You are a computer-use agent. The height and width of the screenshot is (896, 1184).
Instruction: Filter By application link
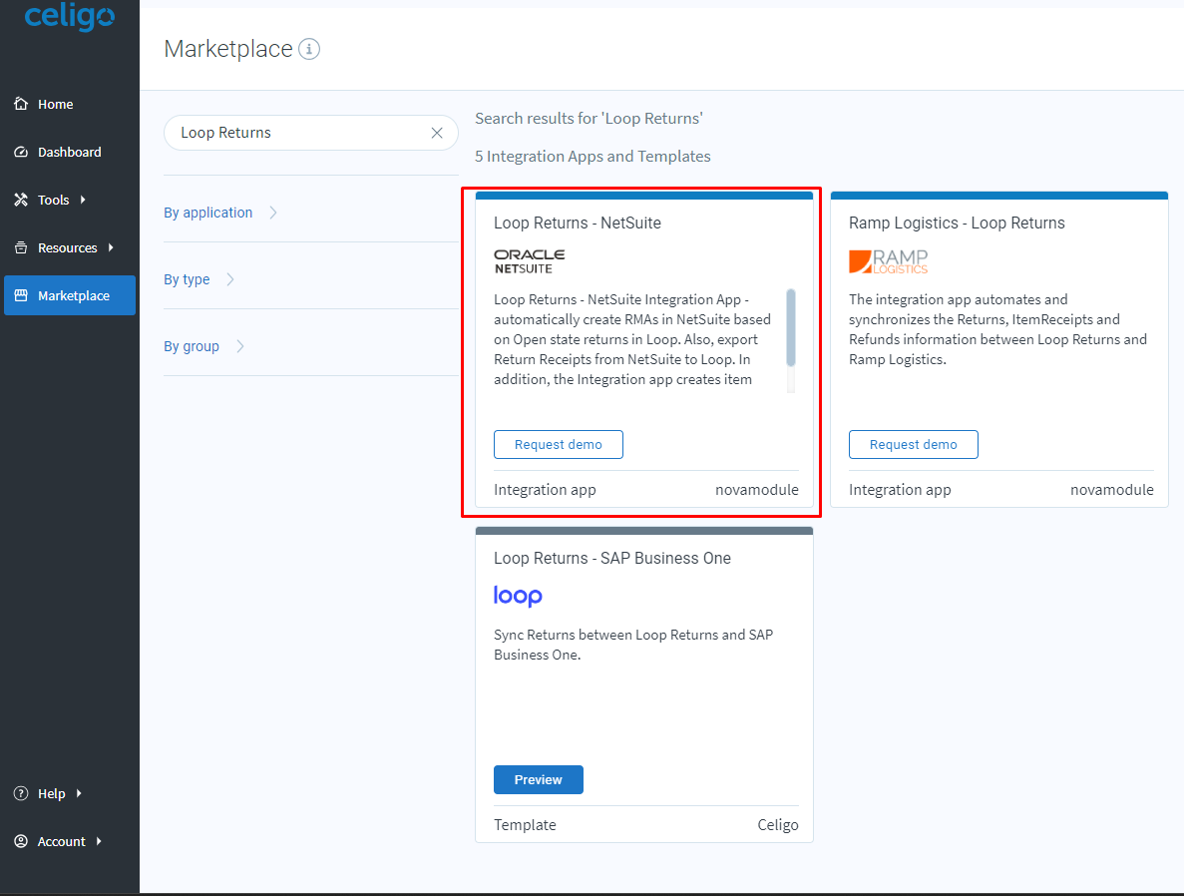pos(208,214)
